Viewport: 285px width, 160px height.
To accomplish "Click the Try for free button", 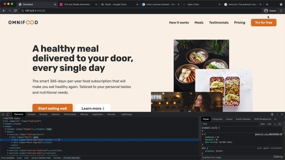I will point(264,23).
